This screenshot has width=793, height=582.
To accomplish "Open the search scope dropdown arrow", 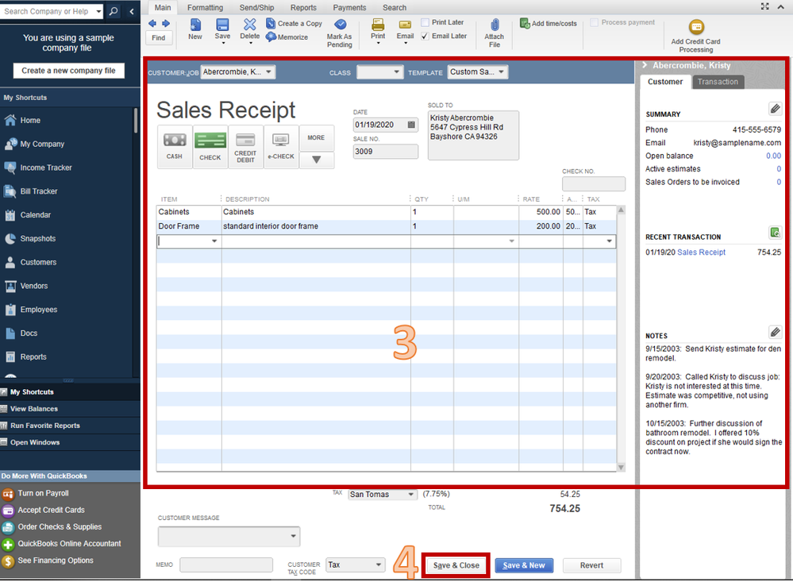I will (x=98, y=11).
